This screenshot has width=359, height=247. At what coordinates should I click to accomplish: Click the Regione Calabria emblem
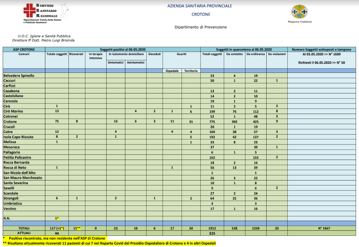click(x=299, y=12)
